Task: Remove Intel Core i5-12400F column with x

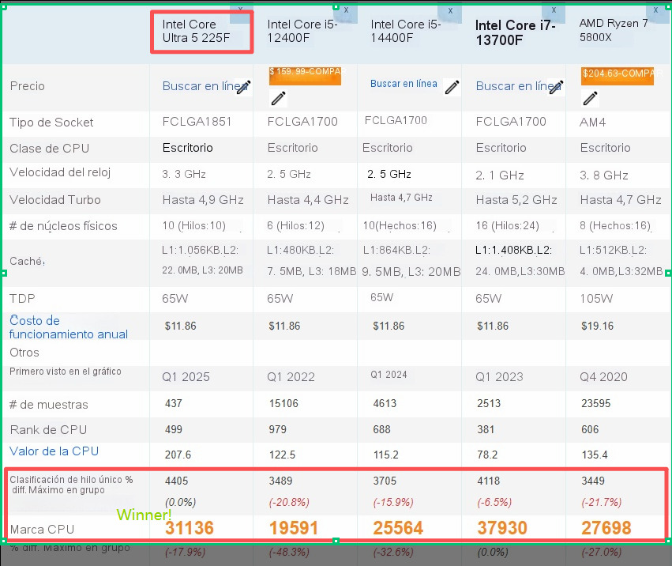Action: 346,9
